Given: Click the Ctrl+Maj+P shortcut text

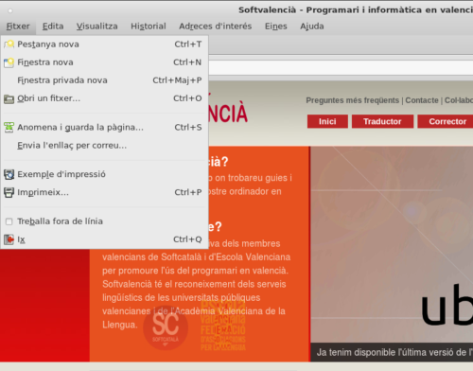Looking at the screenshot, I should 177,80.
